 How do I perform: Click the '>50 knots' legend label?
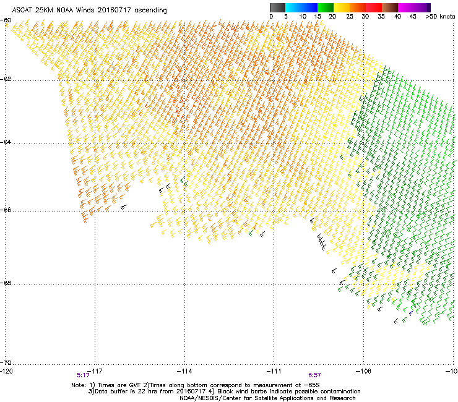[440, 16]
